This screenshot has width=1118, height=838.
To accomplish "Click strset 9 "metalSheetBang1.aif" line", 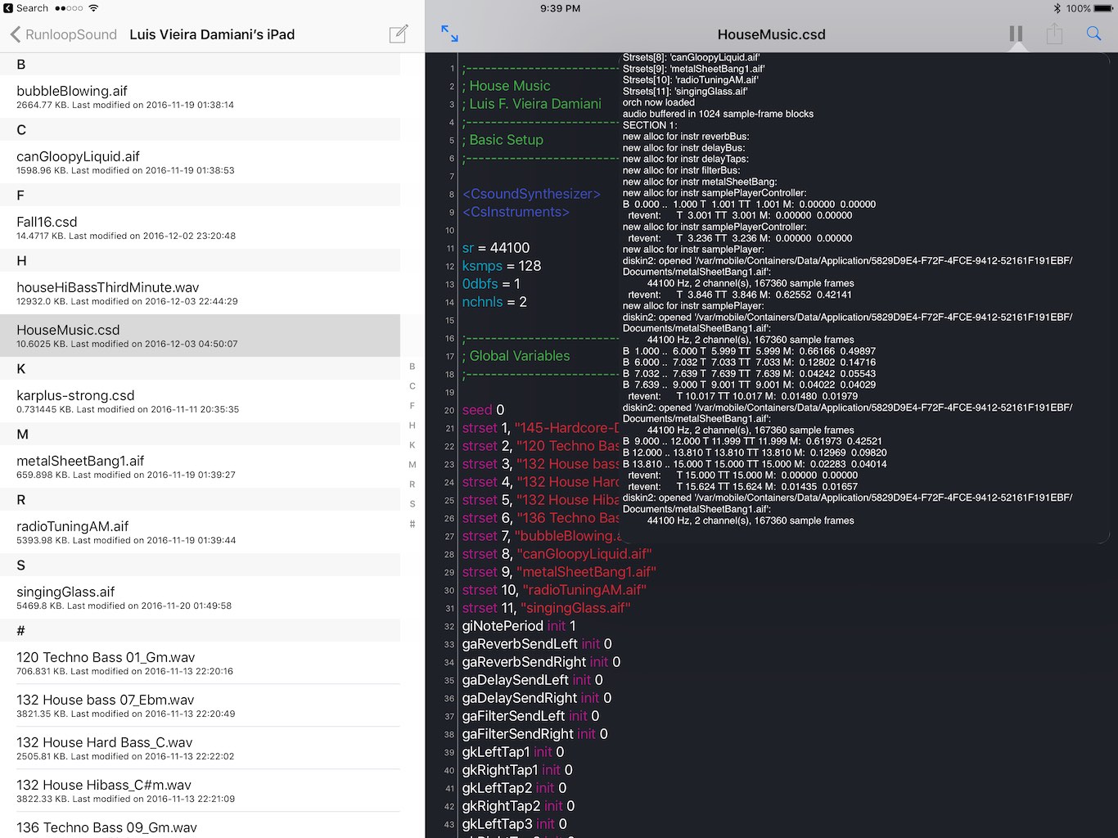I will coord(559,572).
